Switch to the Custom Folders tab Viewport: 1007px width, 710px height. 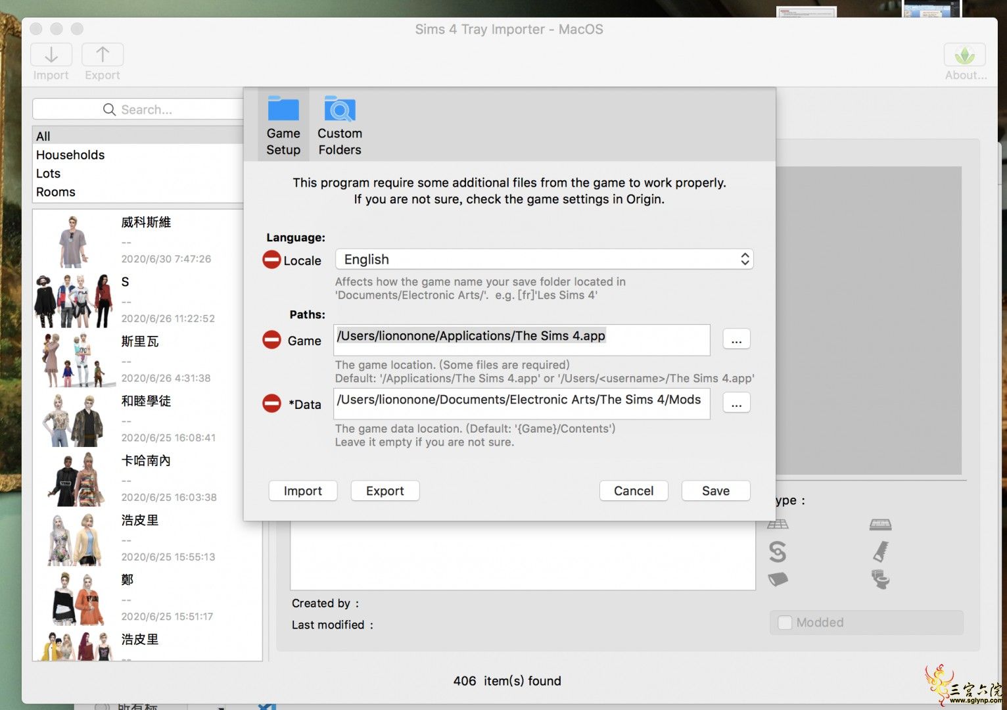tap(340, 125)
